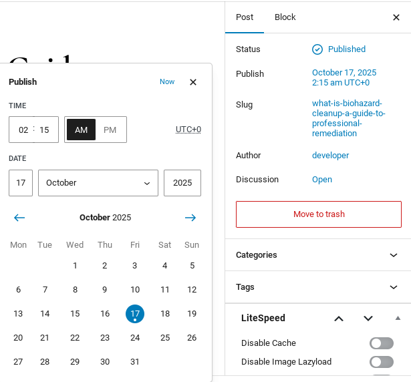Click the Published status icon
Screen dimensions: 411x382
point(317,49)
